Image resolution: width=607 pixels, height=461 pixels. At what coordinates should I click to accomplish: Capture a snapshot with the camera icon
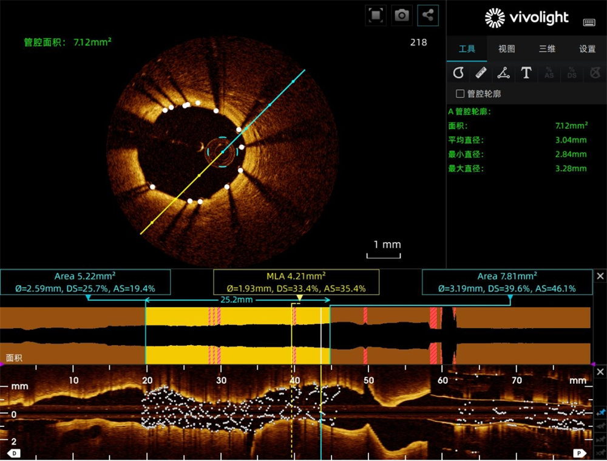[402, 16]
